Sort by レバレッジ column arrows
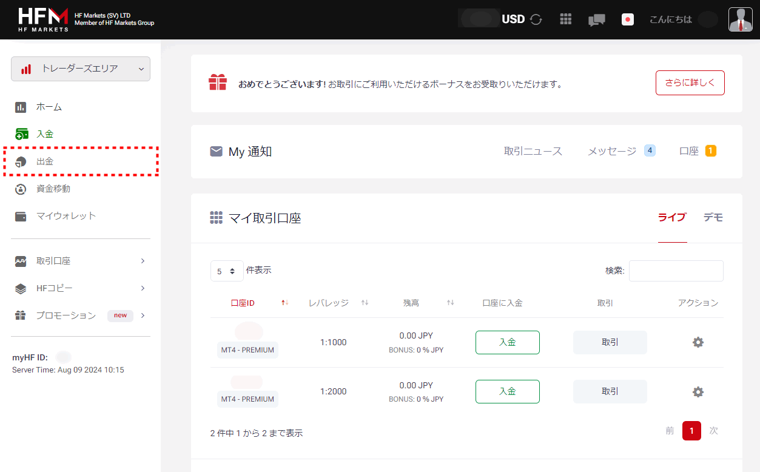The height and width of the screenshot is (472, 760). tap(365, 303)
